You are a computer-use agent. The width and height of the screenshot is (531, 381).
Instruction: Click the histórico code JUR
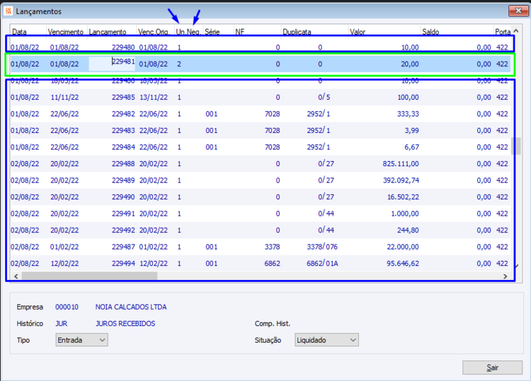(62, 324)
